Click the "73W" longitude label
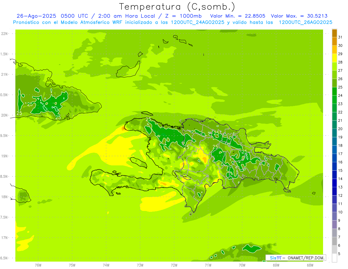 [x=140, y=265]
